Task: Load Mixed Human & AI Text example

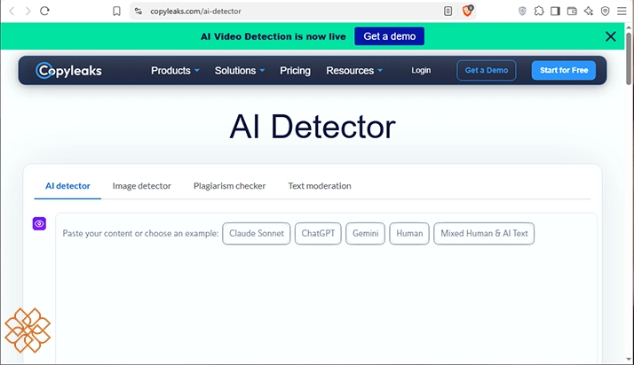Action: (x=484, y=234)
